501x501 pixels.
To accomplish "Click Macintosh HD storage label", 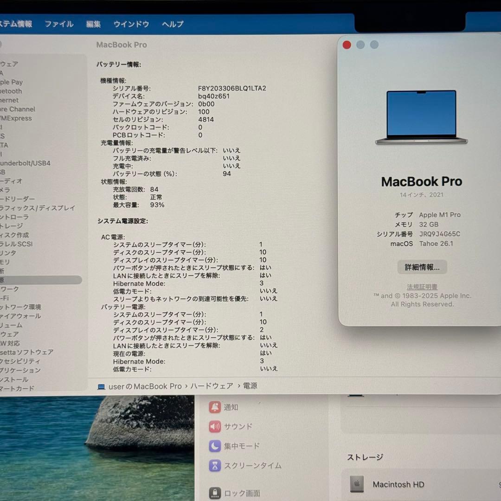I will 398,484.
